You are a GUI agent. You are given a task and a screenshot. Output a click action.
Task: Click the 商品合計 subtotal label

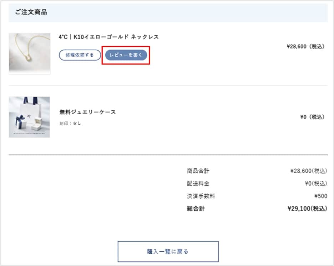coord(198,171)
